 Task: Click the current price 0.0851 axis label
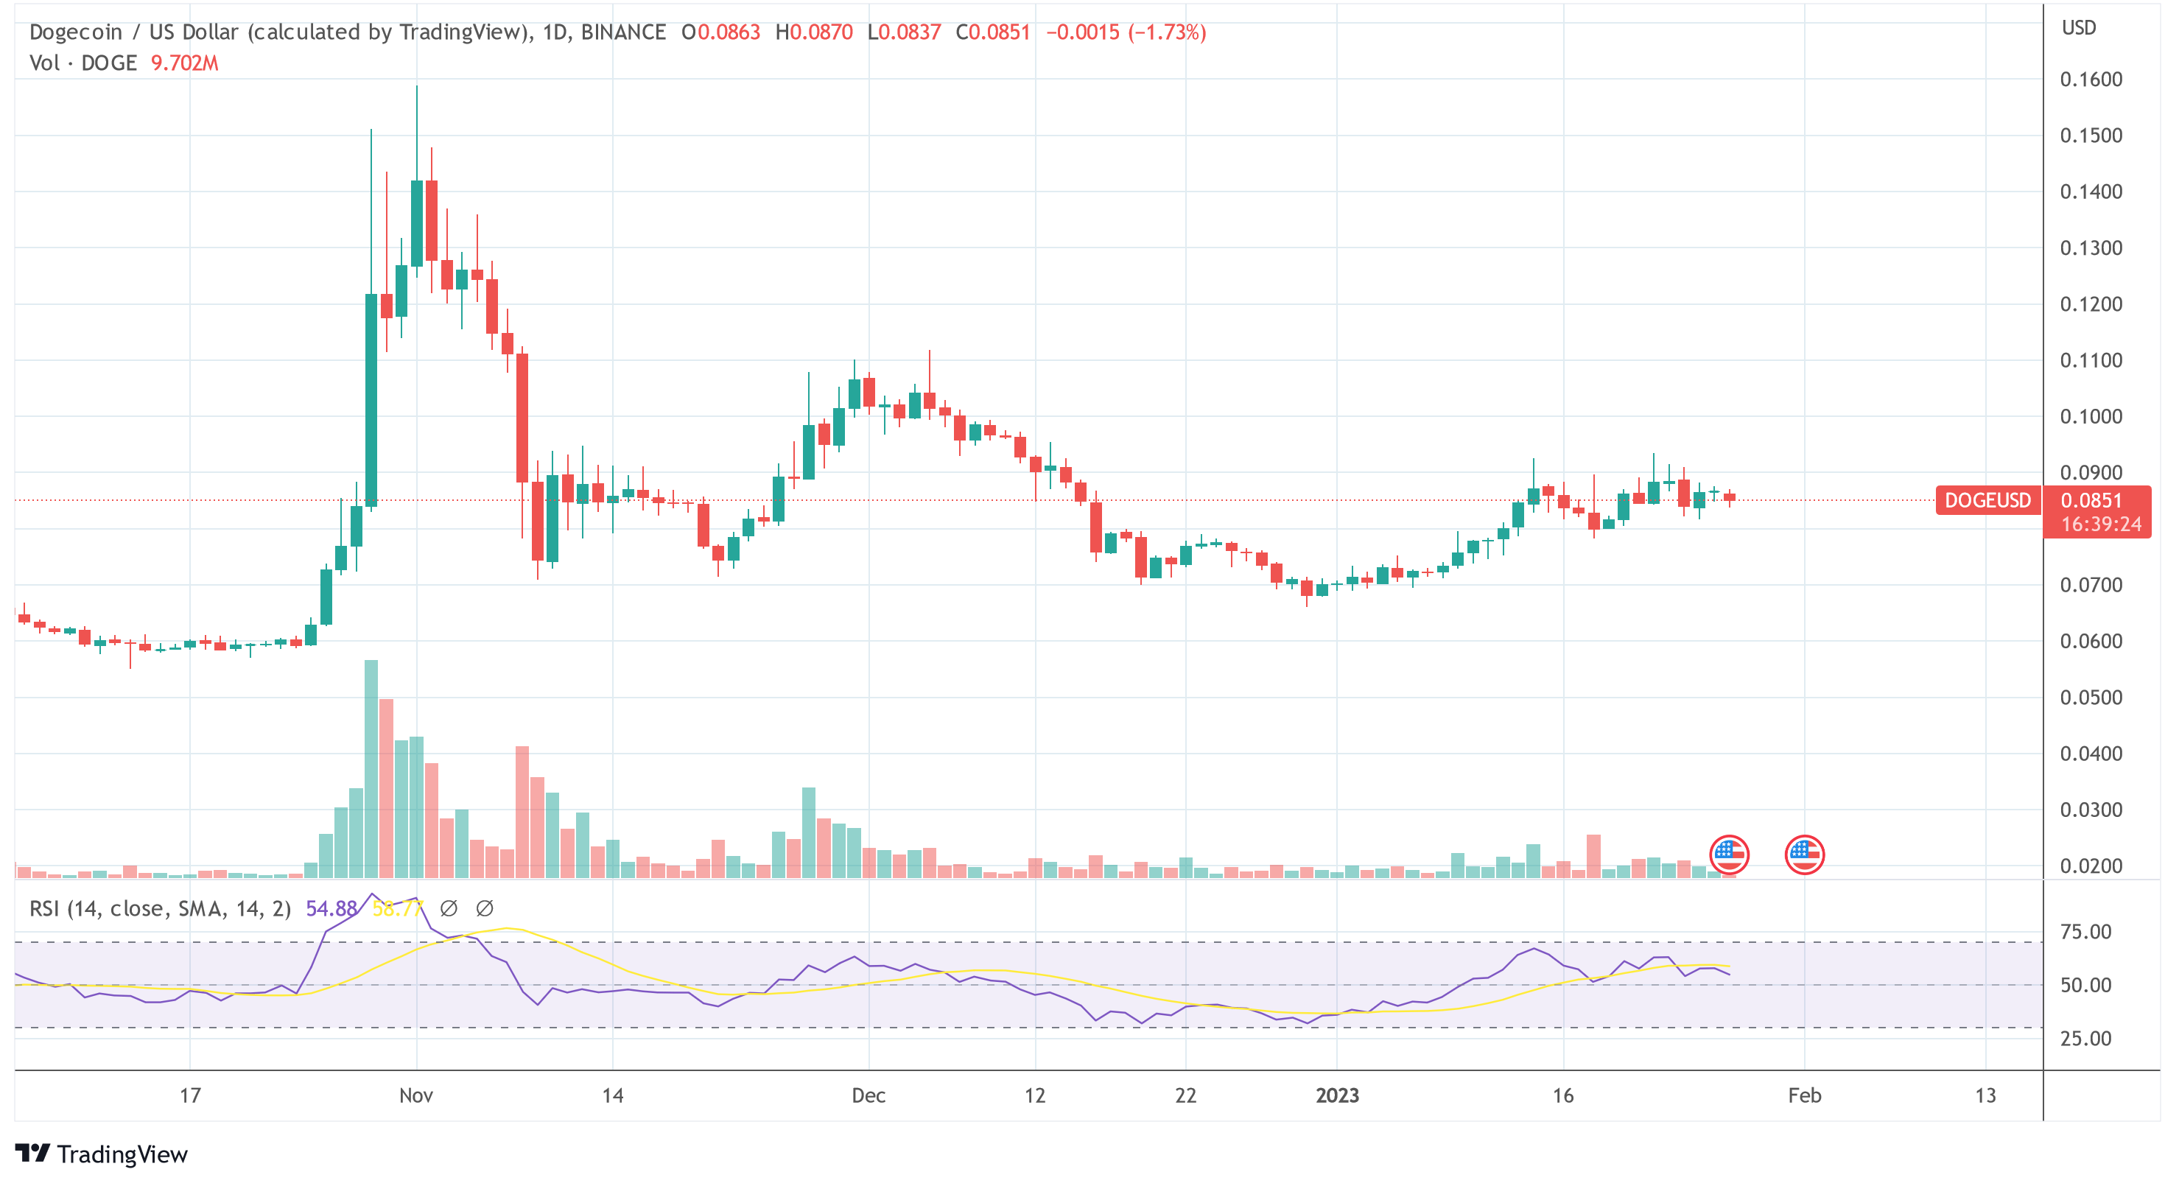click(x=2091, y=500)
